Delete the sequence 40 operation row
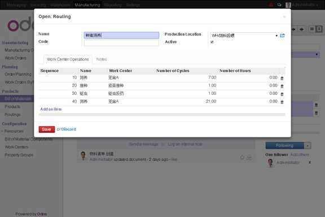The image size is (325, 217). click(282, 102)
